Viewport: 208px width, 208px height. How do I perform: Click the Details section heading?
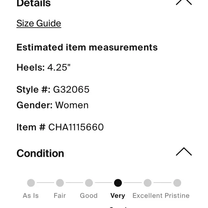pos(34,3)
